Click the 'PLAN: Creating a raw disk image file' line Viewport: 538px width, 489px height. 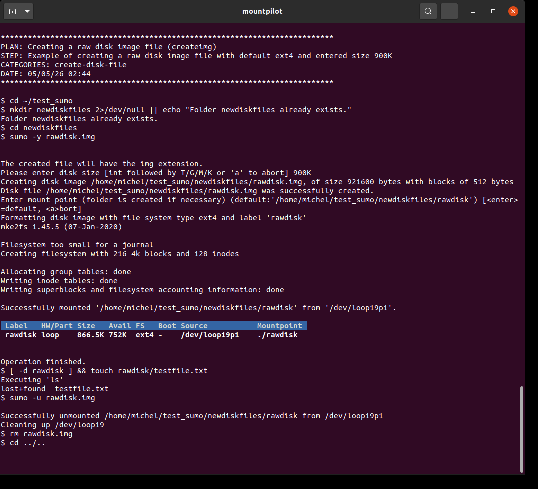[109, 47]
